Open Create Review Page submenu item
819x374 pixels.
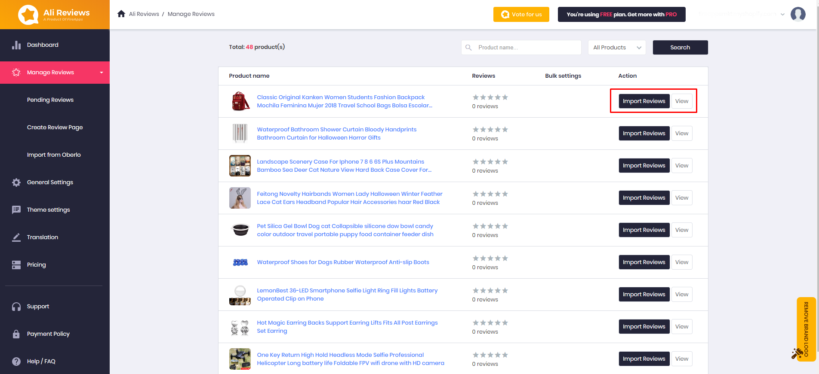(55, 127)
